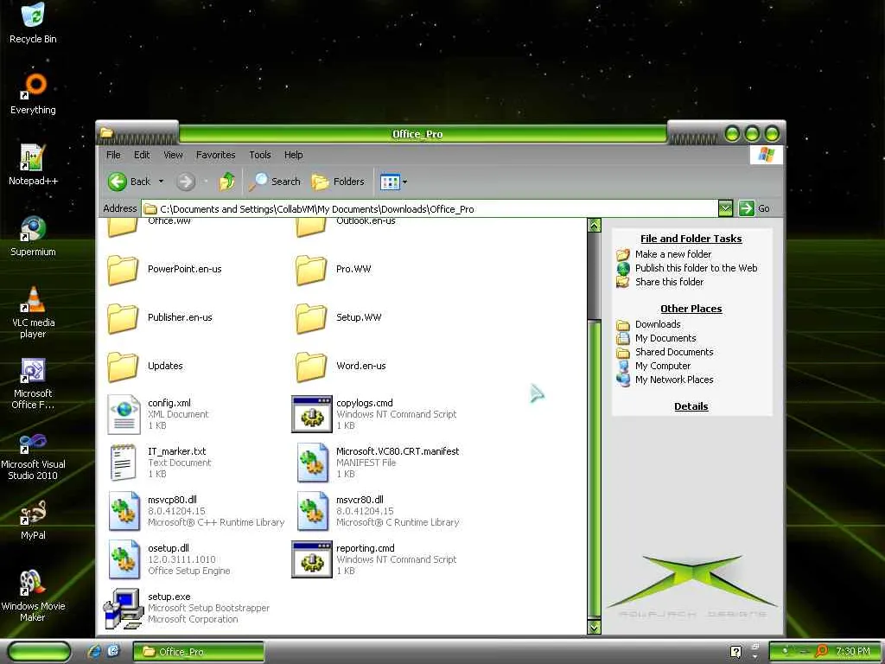
Task: Click the 7:30 PM system clock
Action: (x=852, y=652)
